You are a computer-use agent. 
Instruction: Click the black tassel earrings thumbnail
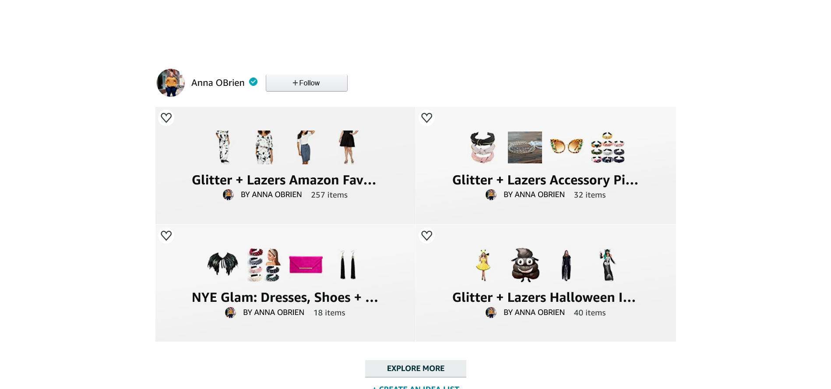point(348,265)
